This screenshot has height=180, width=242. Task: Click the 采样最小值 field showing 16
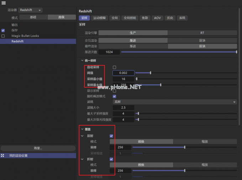click(x=123, y=79)
